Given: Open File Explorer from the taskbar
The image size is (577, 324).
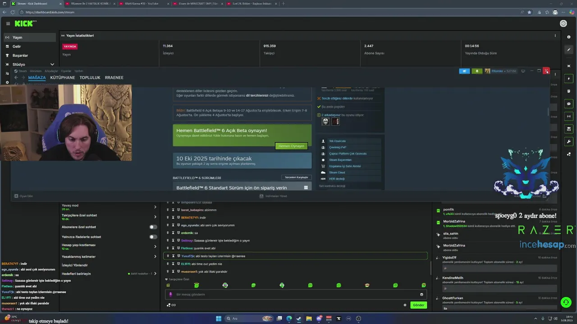Looking at the screenshot, I should 309,319.
